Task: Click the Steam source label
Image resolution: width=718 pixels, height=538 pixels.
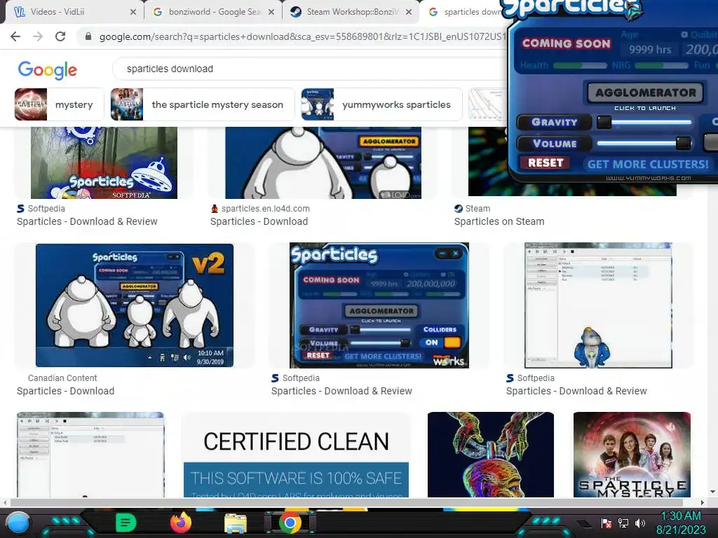Action: 477,209
